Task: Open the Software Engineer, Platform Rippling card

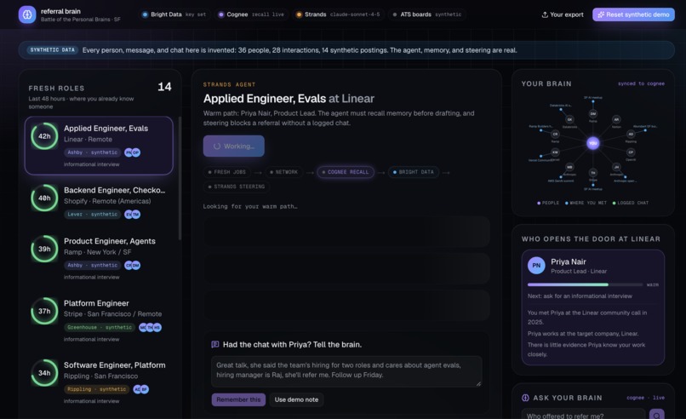Action: tap(99, 382)
